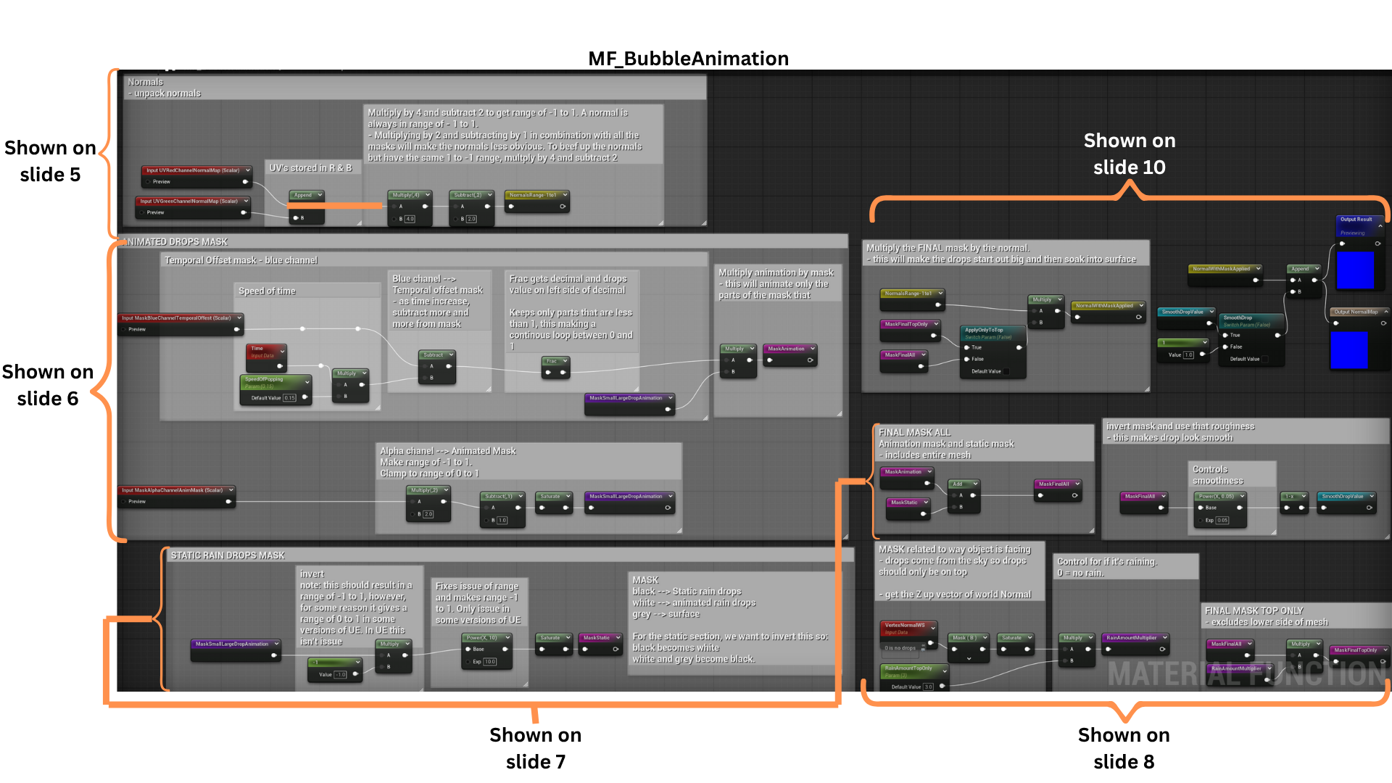The image size is (1392, 783).
Task: Collapse the Output Result node preview
Action: (x=1380, y=226)
